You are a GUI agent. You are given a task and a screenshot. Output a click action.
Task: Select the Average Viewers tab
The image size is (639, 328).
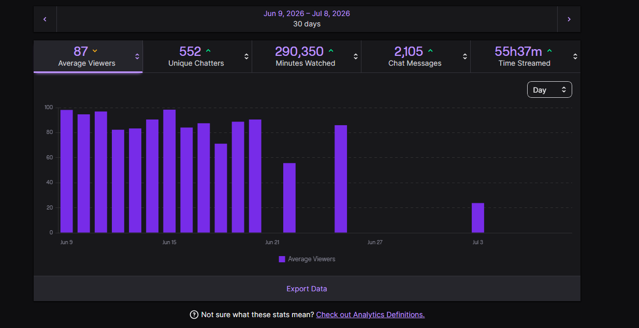coord(88,56)
